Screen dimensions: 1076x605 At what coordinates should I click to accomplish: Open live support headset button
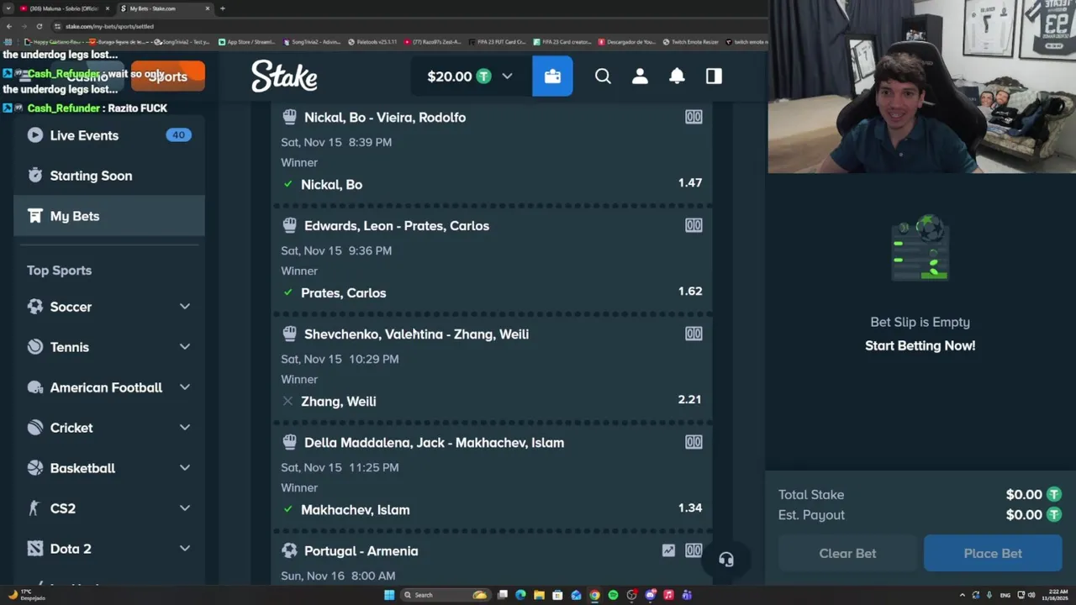click(x=726, y=560)
